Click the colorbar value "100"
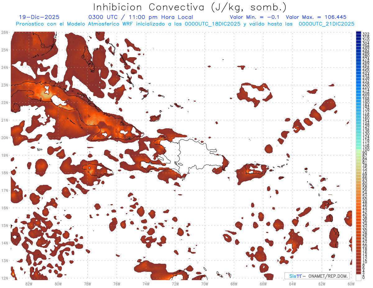Image resolution: width=373 pixels, height=288 pixels. click(x=366, y=150)
